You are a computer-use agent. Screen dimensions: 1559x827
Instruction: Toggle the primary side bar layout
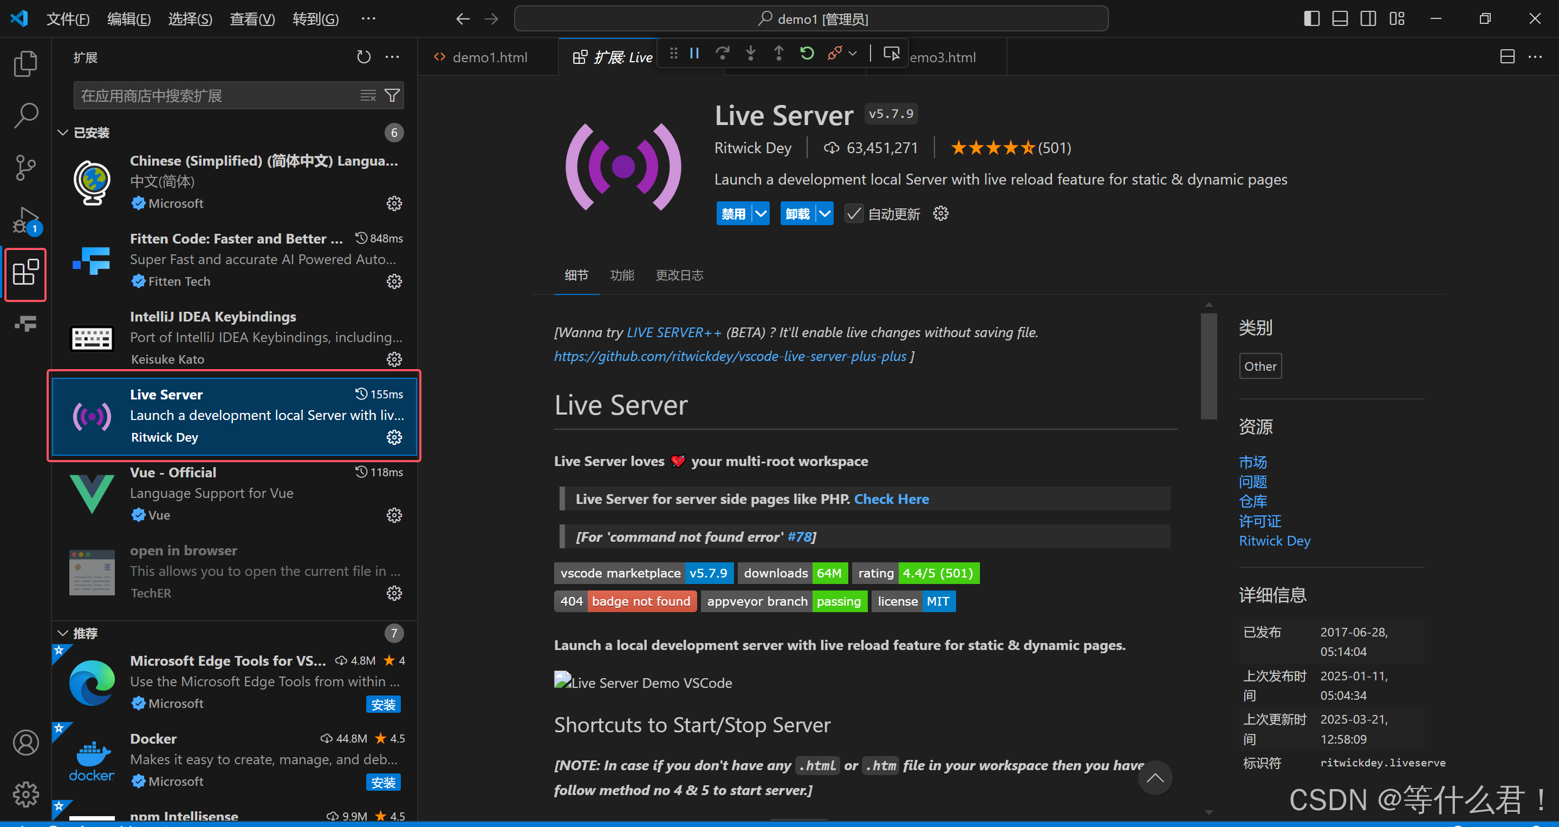click(x=1311, y=19)
